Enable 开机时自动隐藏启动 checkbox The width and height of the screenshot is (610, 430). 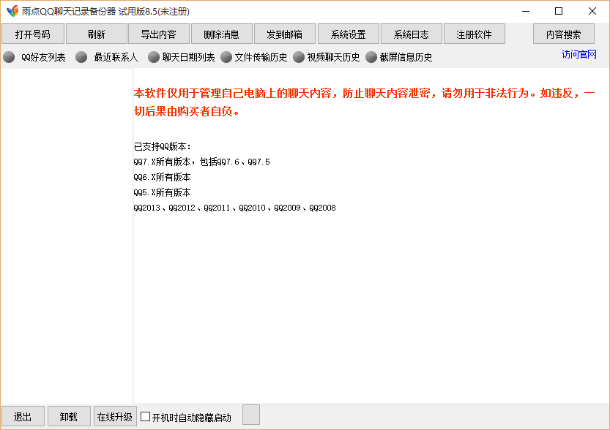click(146, 417)
